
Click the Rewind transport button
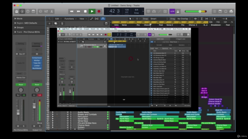72,11
